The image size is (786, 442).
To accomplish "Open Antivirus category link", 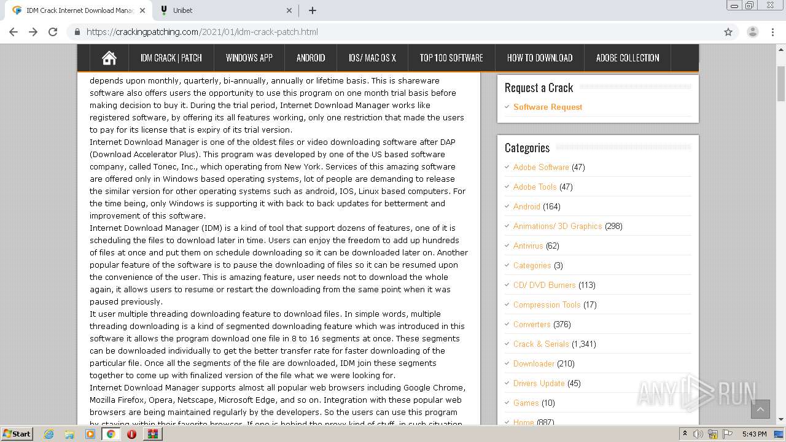I will [528, 246].
